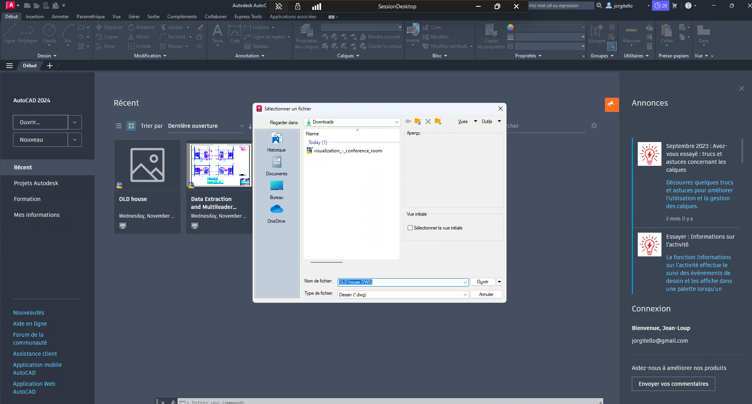Open the Paramétrique ribbon tab
This screenshot has width=752, height=404.
(91, 17)
